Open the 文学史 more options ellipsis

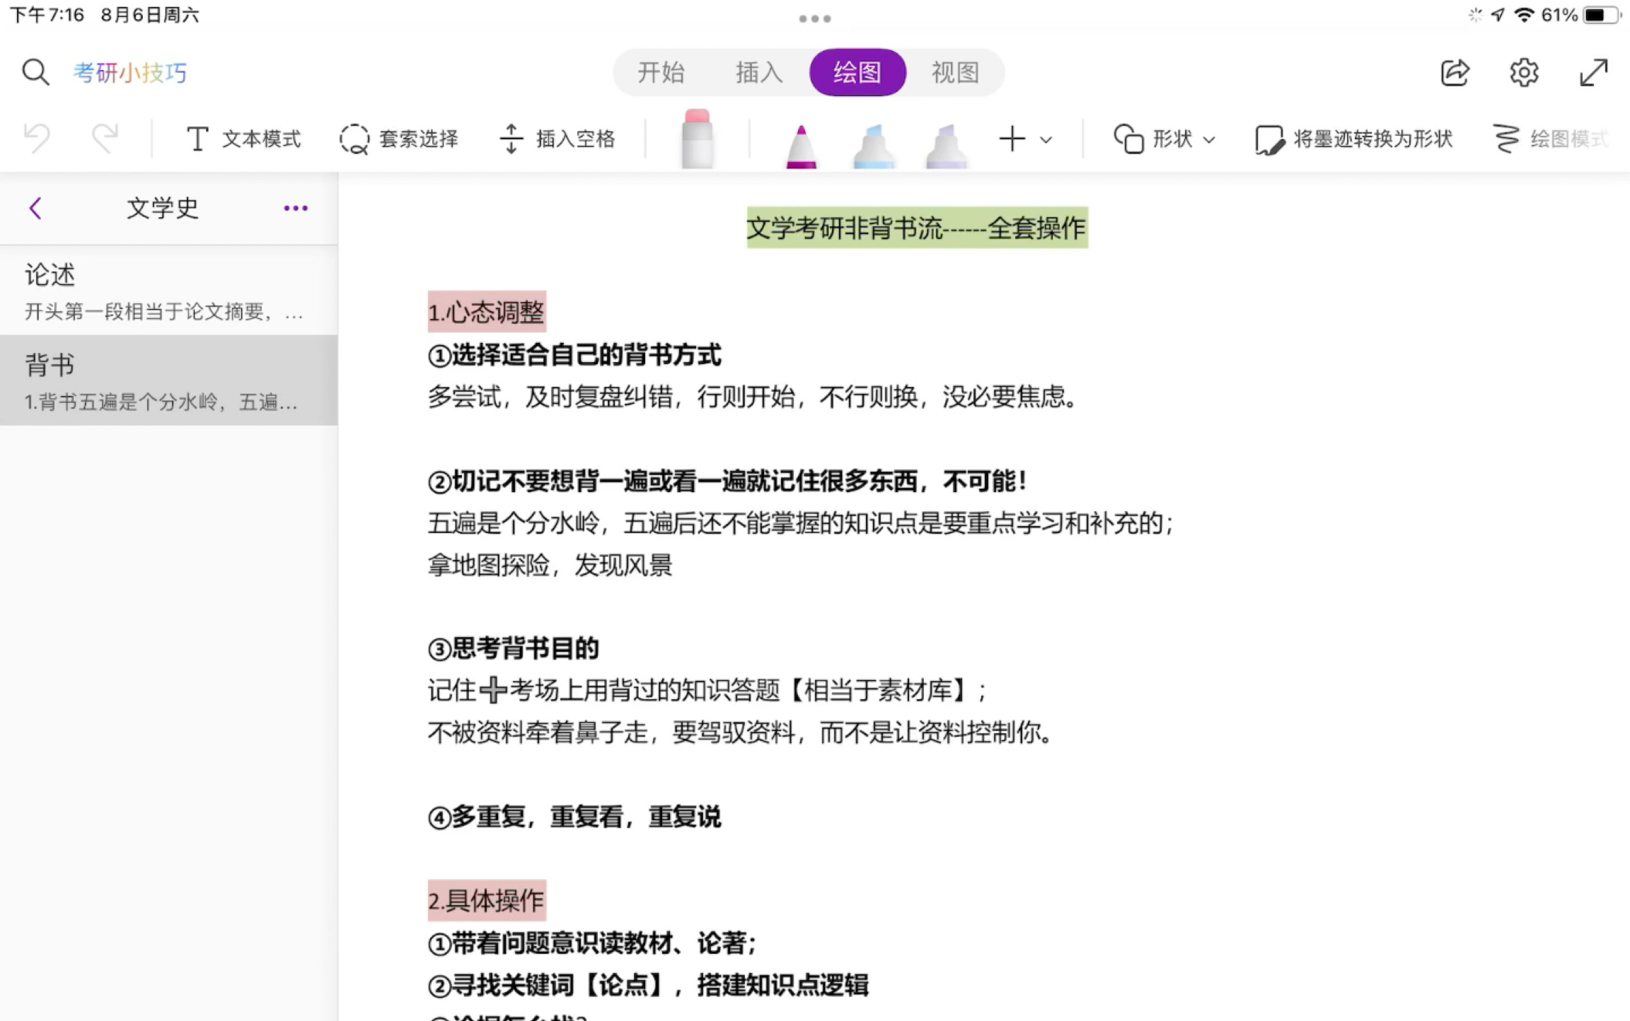pyautogui.click(x=296, y=208)
